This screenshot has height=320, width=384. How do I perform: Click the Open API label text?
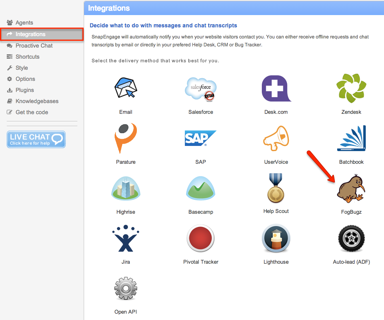point(126,312)
